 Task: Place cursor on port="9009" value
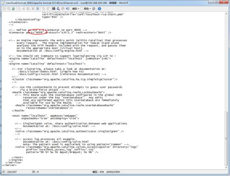pyautogui.click(x=39, y=32)
